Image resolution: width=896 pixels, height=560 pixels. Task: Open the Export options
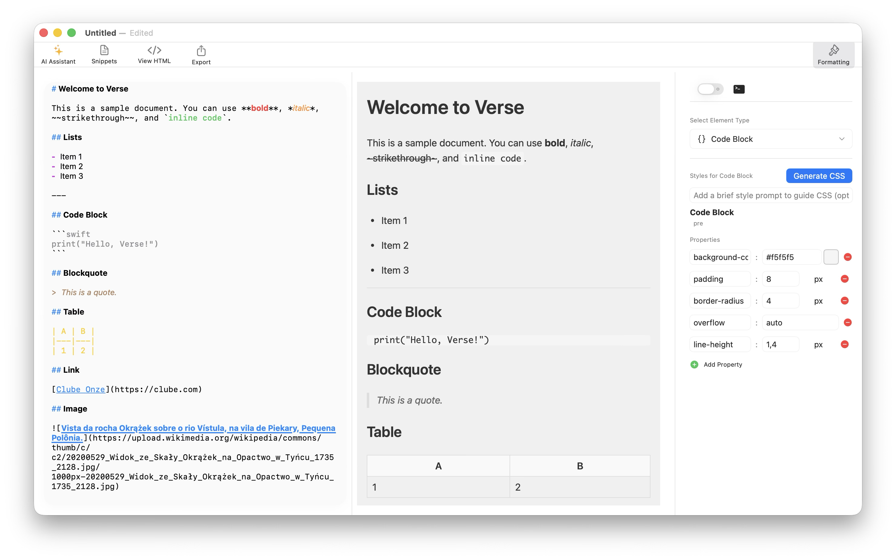click(x=201, y=54)
